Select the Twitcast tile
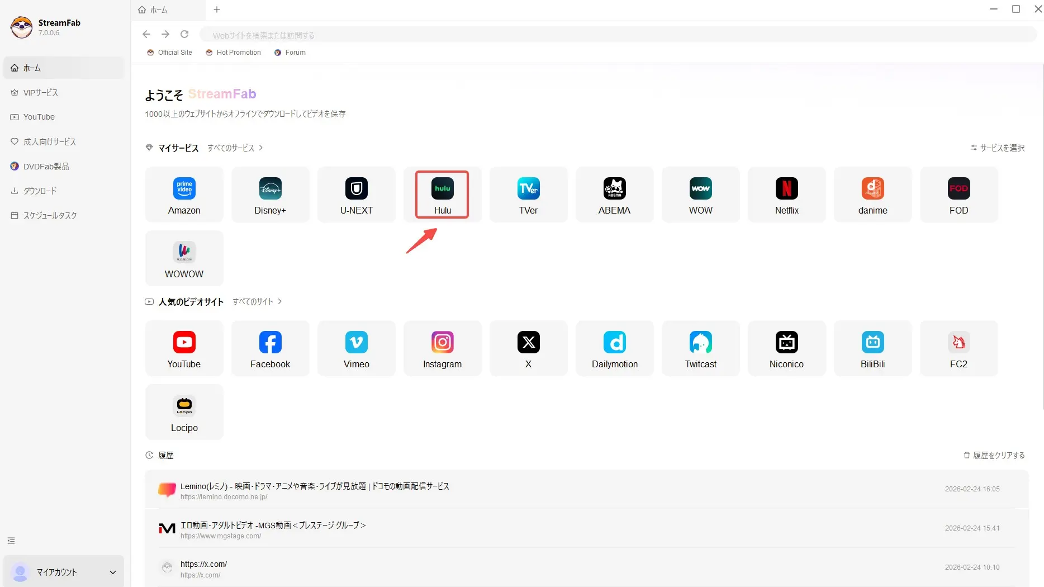The image size is (1044, 587). point(701,348)
